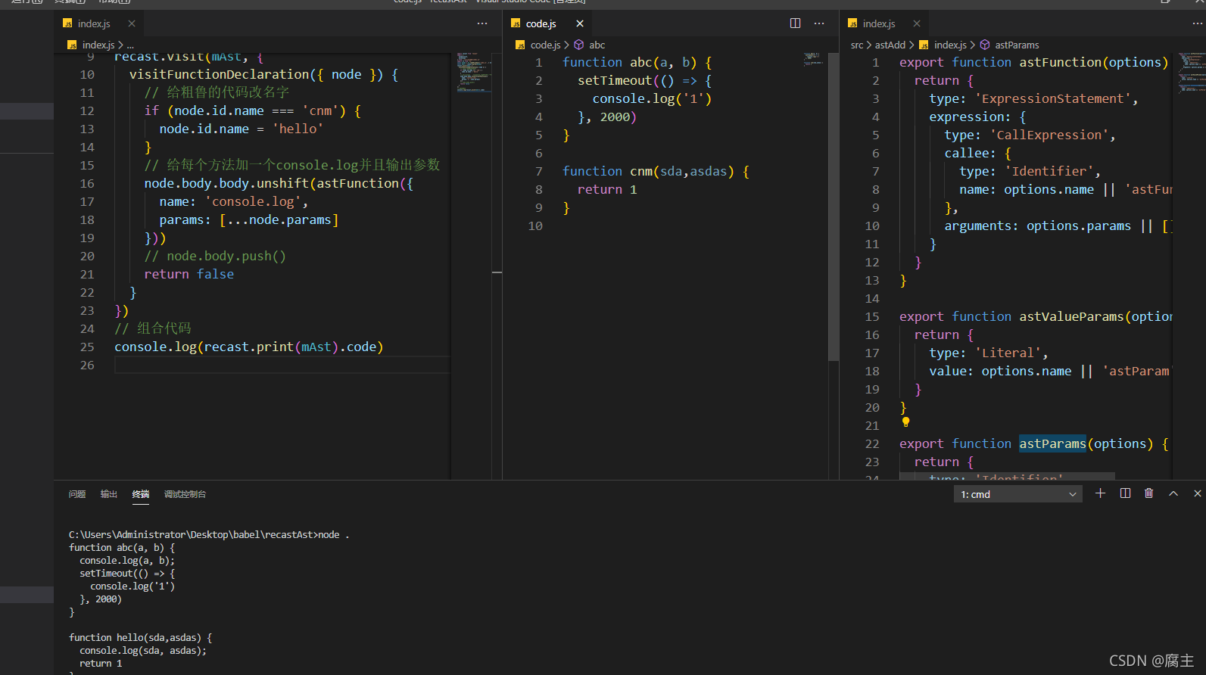Image resolution: width=1206 pixels, height=675 pixels.
Task: Switch to the 终端 terminal panel tab
Action: click(141, 494)
